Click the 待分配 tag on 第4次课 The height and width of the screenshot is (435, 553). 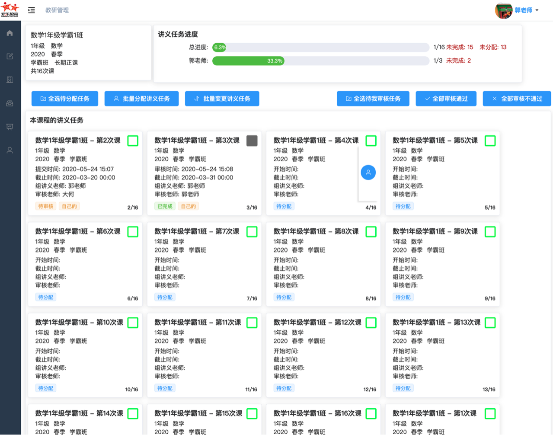(284, 206)
